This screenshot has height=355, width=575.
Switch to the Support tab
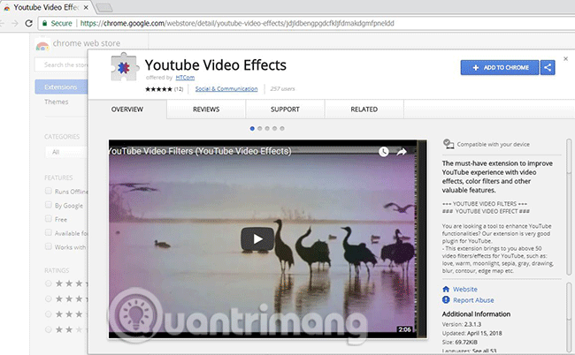pos(285,110)
